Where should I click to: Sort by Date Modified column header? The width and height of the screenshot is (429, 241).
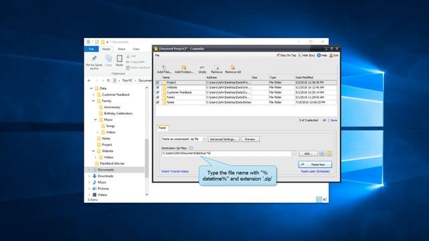click(x=304, y=78)
